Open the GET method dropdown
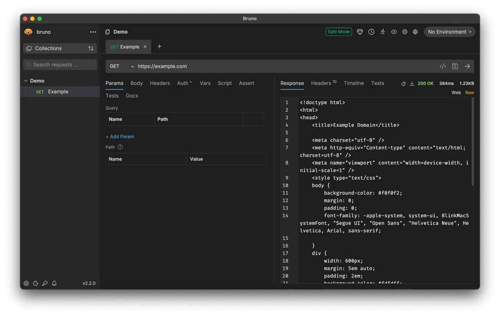Image resolution: width=500 pixels, height=316 pixels. pyautogui.click(x=122, y=66)
